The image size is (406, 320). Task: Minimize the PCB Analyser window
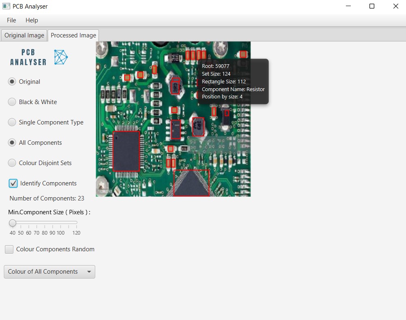(x=348, y=6)
